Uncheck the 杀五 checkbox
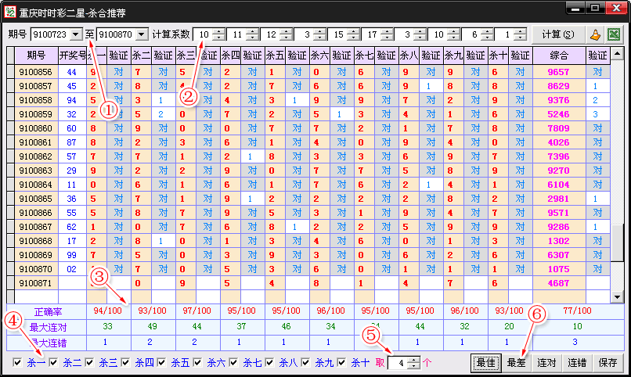Image resolution: width=631 pixels, height=377 pixels. coord(162,363)
